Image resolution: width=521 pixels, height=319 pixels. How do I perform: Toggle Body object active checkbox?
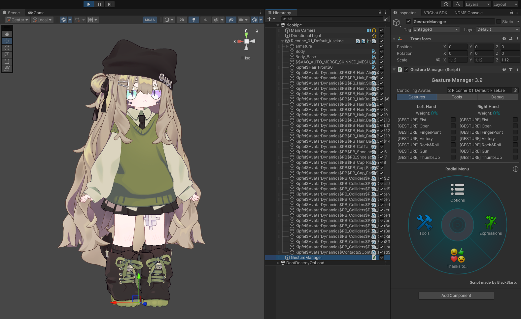coord(382,52)
